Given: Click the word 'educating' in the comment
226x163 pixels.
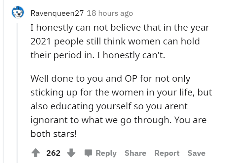Looking at the screenshot, I should (x=72, y=106).
